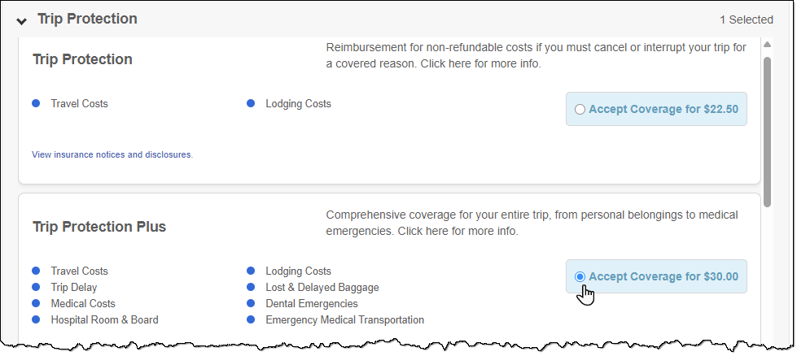The width and height of the screenshot is (797, 356).
Task: Select Accept Coverage for $22.50 radio button
Action: (x=580, y=109)
